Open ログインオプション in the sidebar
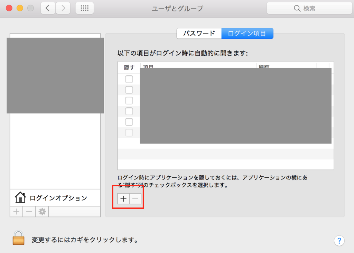 (x=55, y=197)
